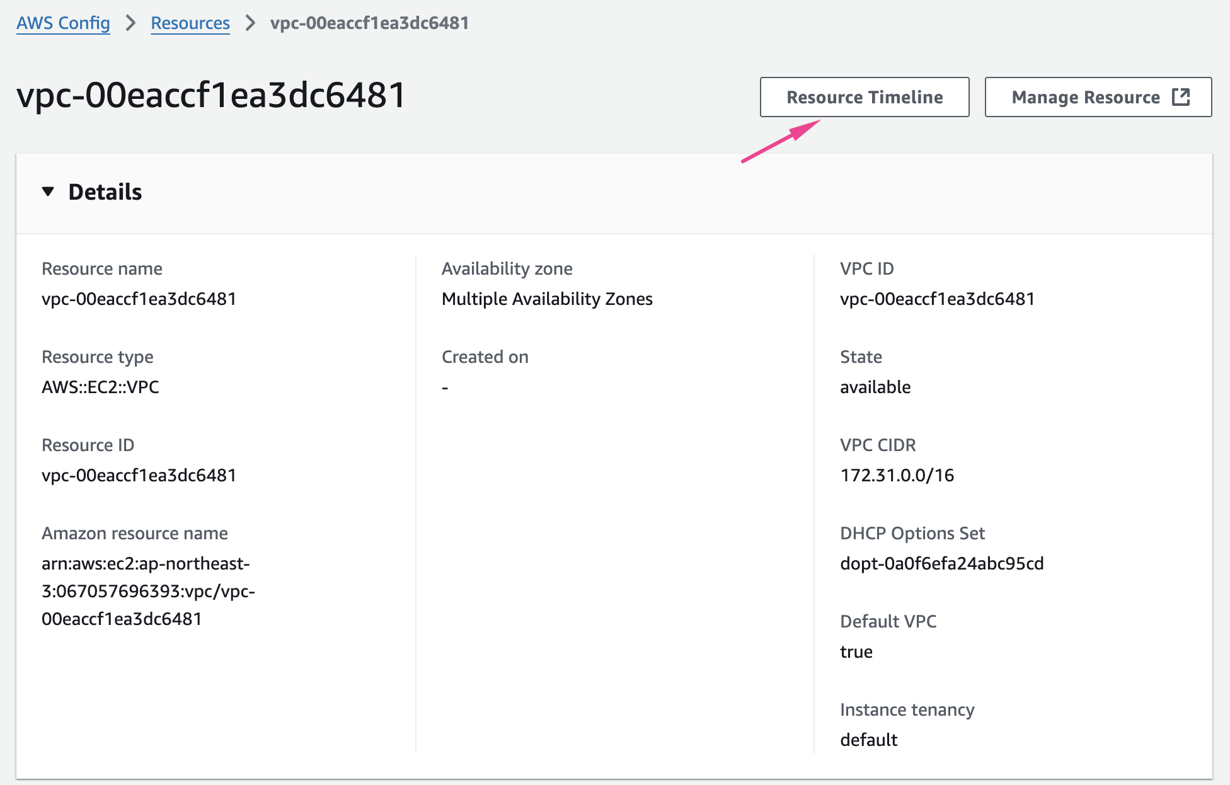
Task: Click the Instance tenancy default value
Action: pos(868,740)
